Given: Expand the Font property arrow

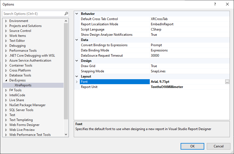Looking at the screenshot, I should 77,82.
